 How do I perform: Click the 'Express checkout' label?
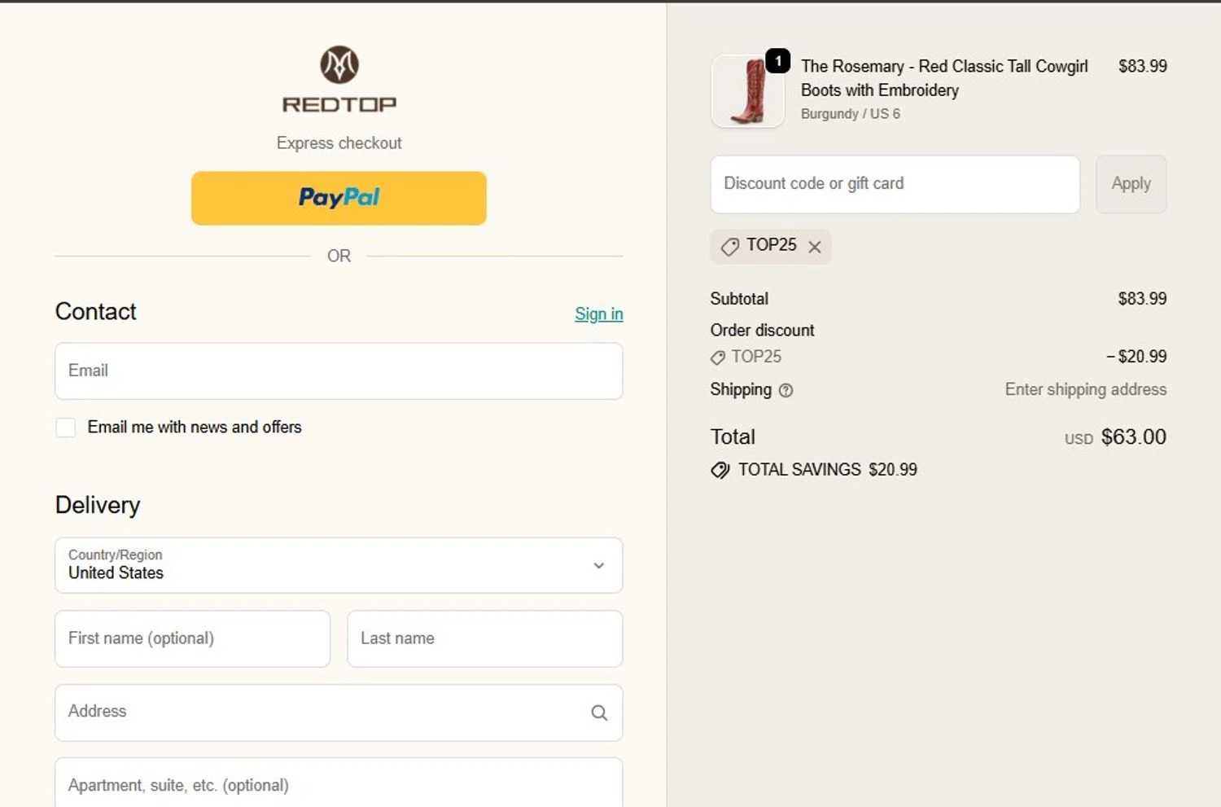[x=339, y=143]
